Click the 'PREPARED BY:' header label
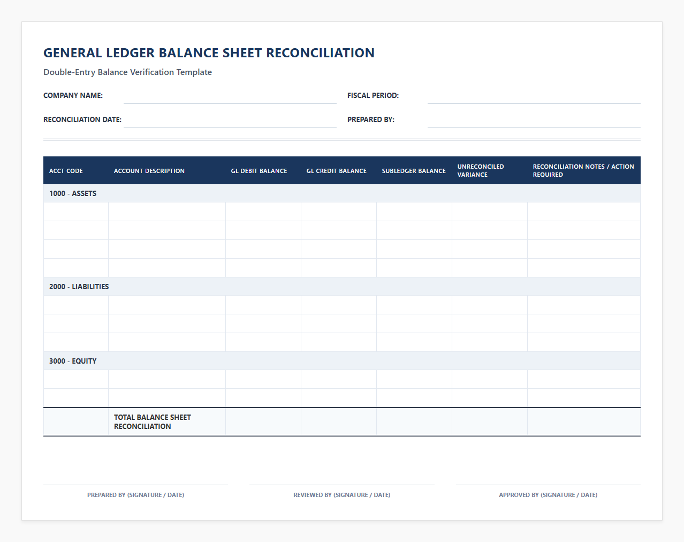This screenshot has height=542, width=684. (371, 120)
